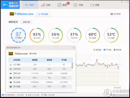Screen dimensions: 130x98
Task: Select the 52℃ CPU temperature gauge
Action: [111, 35]
